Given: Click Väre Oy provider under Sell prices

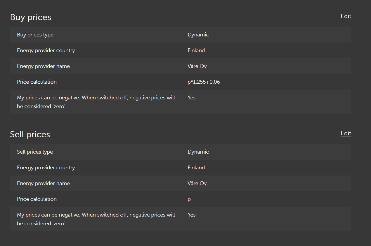Looking at the screenshot, I should 197,183.
